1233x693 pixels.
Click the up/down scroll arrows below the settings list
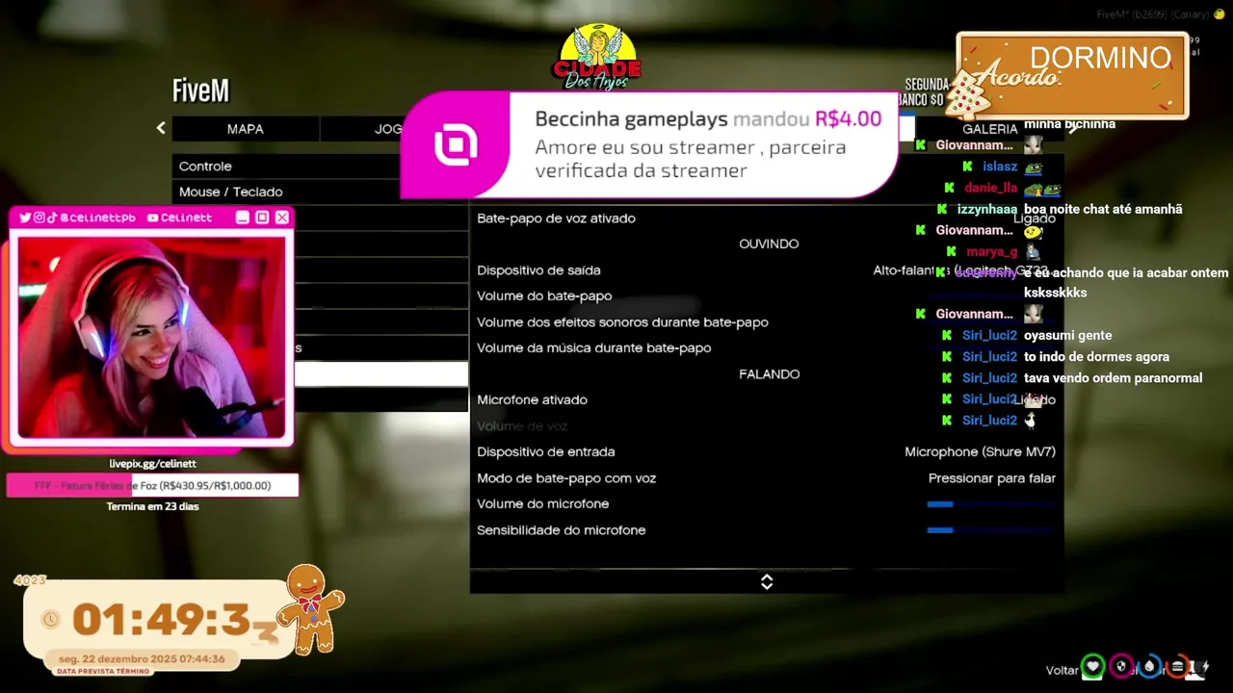point(767,581)
